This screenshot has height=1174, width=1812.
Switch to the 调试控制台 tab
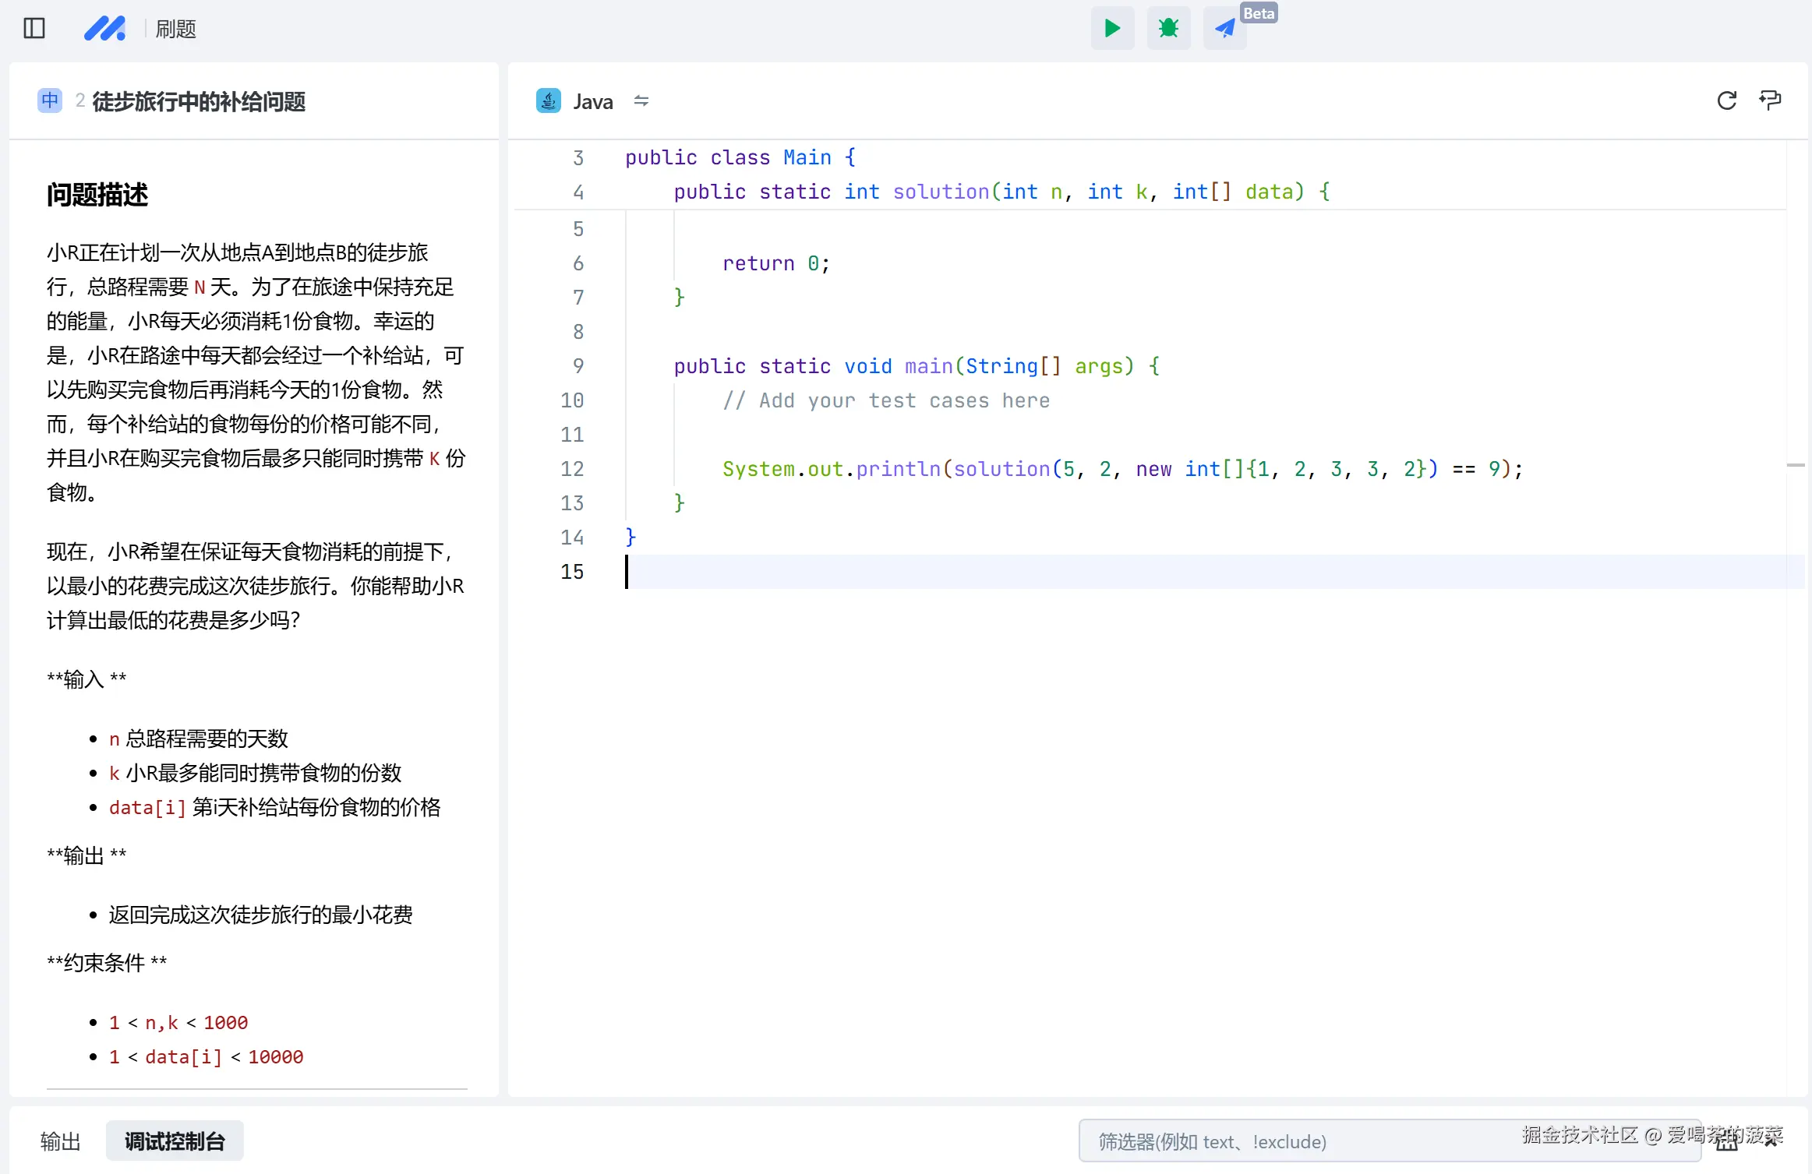pyautogui.click(x=175, y=1141)
